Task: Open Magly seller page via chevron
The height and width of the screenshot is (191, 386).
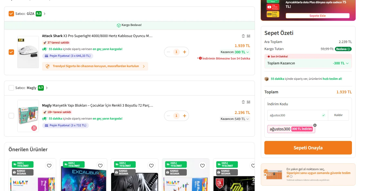Action: [x=47, y=88]
